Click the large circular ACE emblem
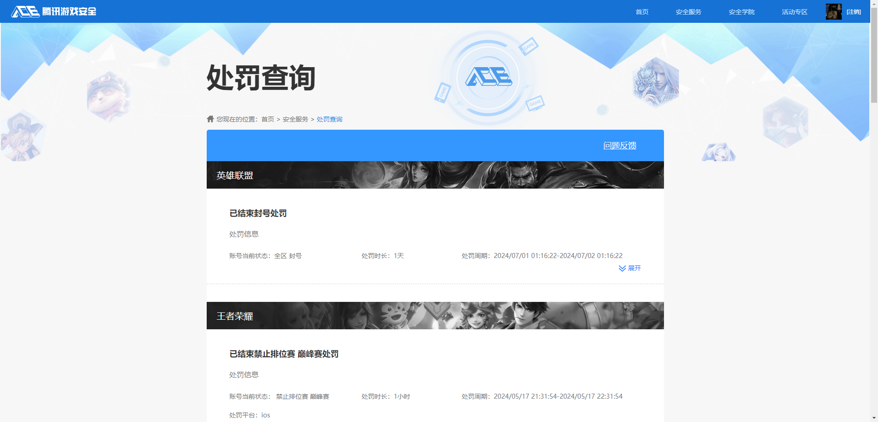Image resolution: width=878 pixels, height=422 pixels. coord(488,78)
